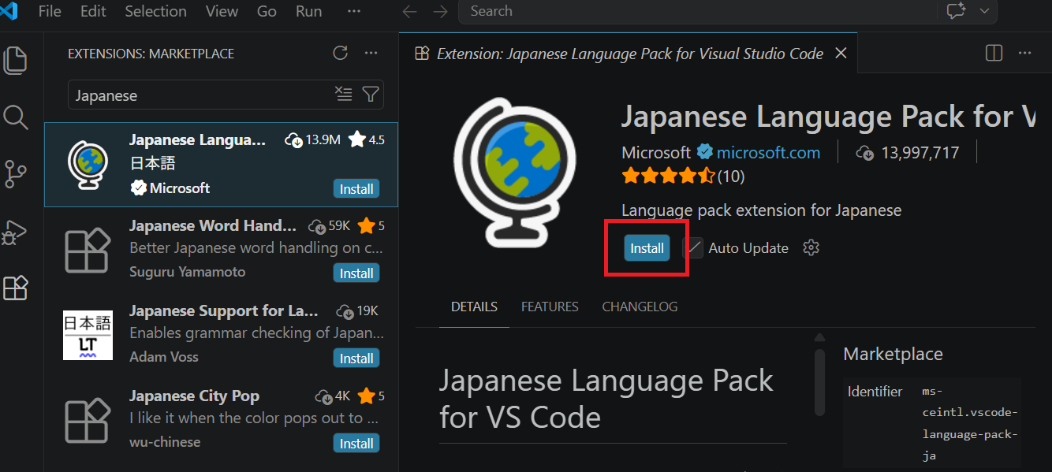
Task: Open Views and More Actions in Extensions sidebar
Action: click(371, 54)
